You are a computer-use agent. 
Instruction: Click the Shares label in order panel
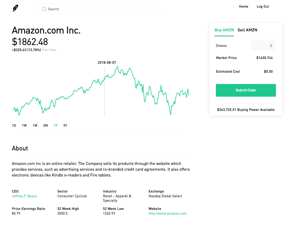point(221,46)
